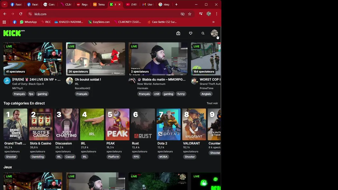Viewport: 338px width, 190px height.
Task: Switch to the YouTube (149) tab
Action: (132, 4)
